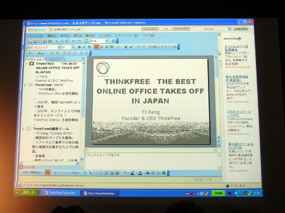Viewport: 285px width, 213px height.
Task: Click the New document icon
Action: coord(30,41)
